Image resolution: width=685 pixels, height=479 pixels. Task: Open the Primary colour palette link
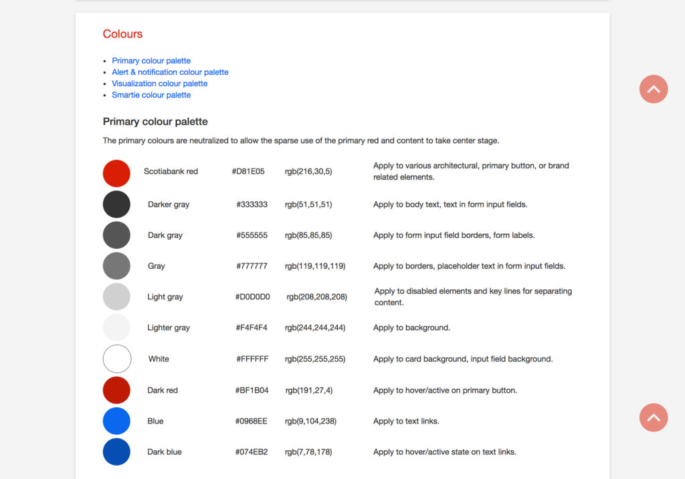tap(151, 60)
